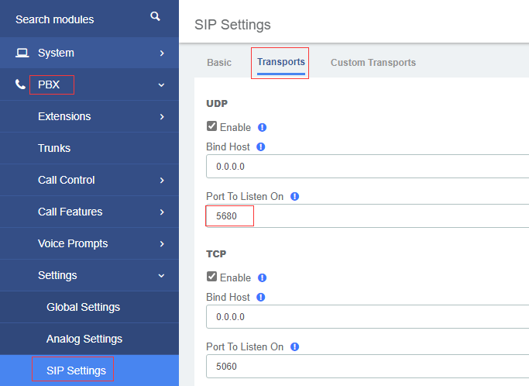Open info icon beside UDP Bind Host
The image size is (529, 386).
point(261,146)
